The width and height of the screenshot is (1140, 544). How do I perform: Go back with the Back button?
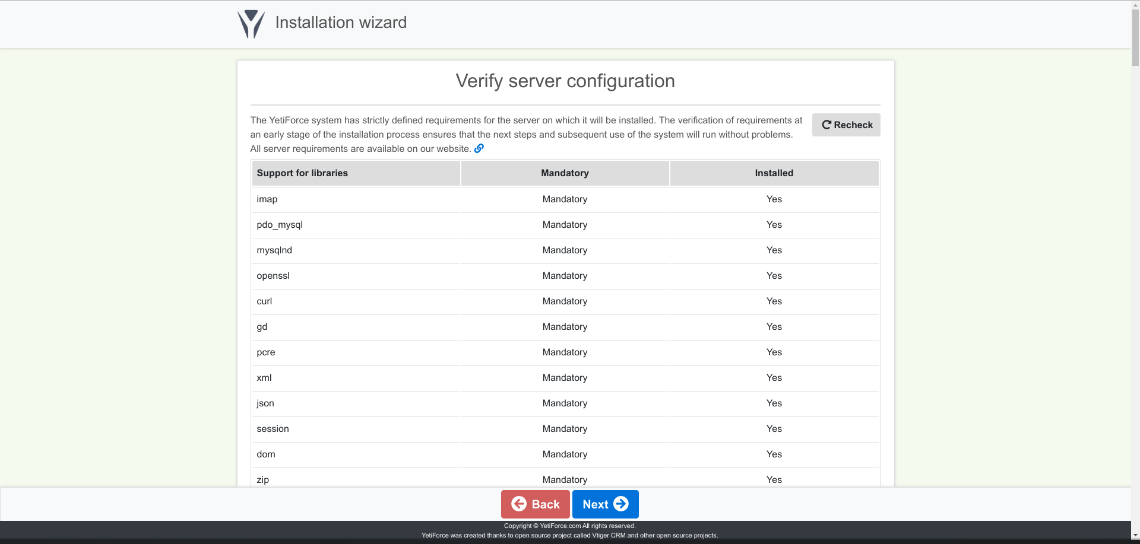click(x=536, y=504)
